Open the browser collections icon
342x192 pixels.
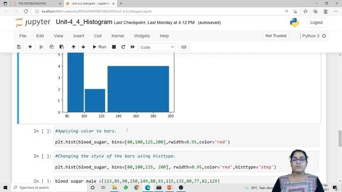[x=315, y=11]
